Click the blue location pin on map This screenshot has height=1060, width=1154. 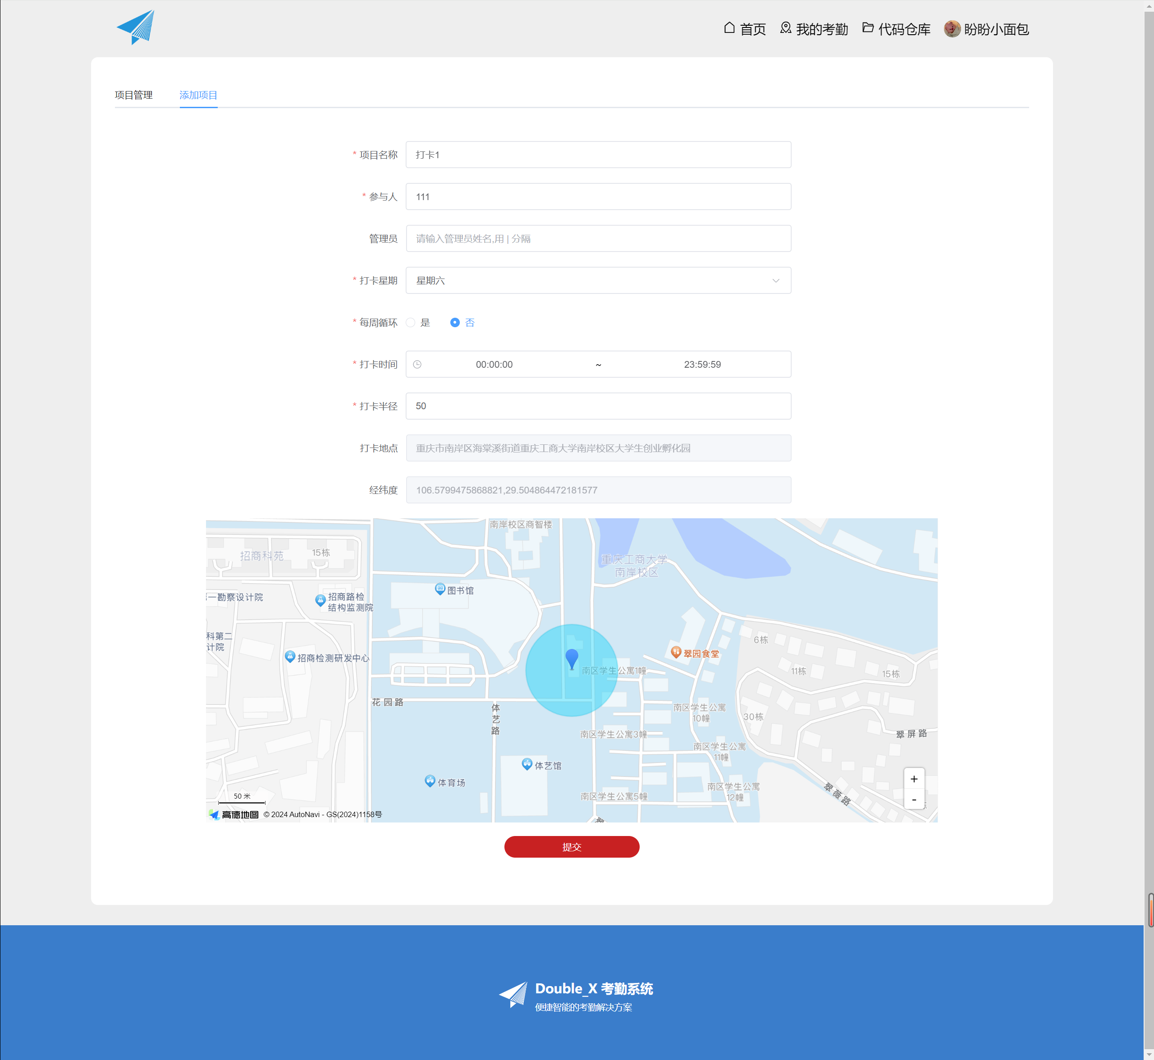(572, 659)
